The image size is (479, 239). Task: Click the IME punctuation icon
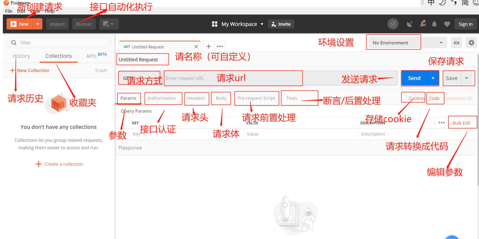454,3
